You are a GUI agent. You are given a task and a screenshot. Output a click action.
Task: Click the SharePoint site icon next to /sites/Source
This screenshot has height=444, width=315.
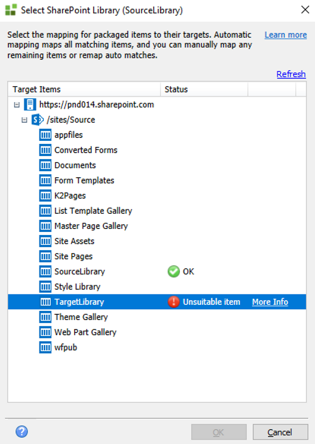point(38,120)
